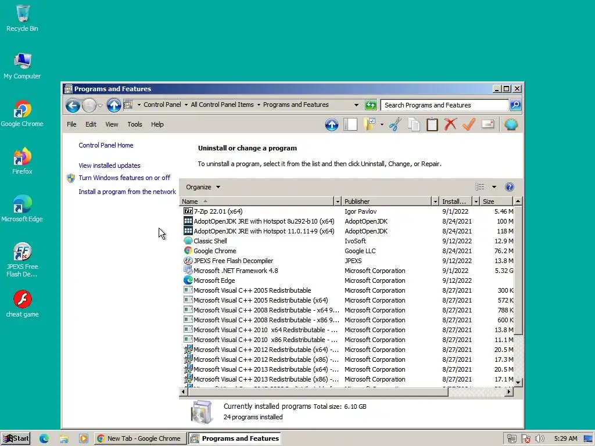Open the Help menu
The image size is (595, 446).
click(157, 124)
